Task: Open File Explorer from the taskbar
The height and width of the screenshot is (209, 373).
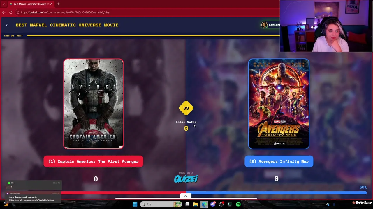Action: (196, 204)
